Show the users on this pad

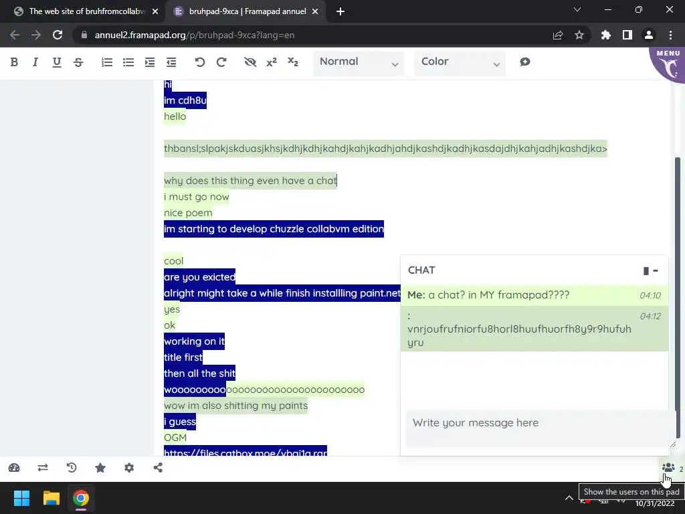668,468
